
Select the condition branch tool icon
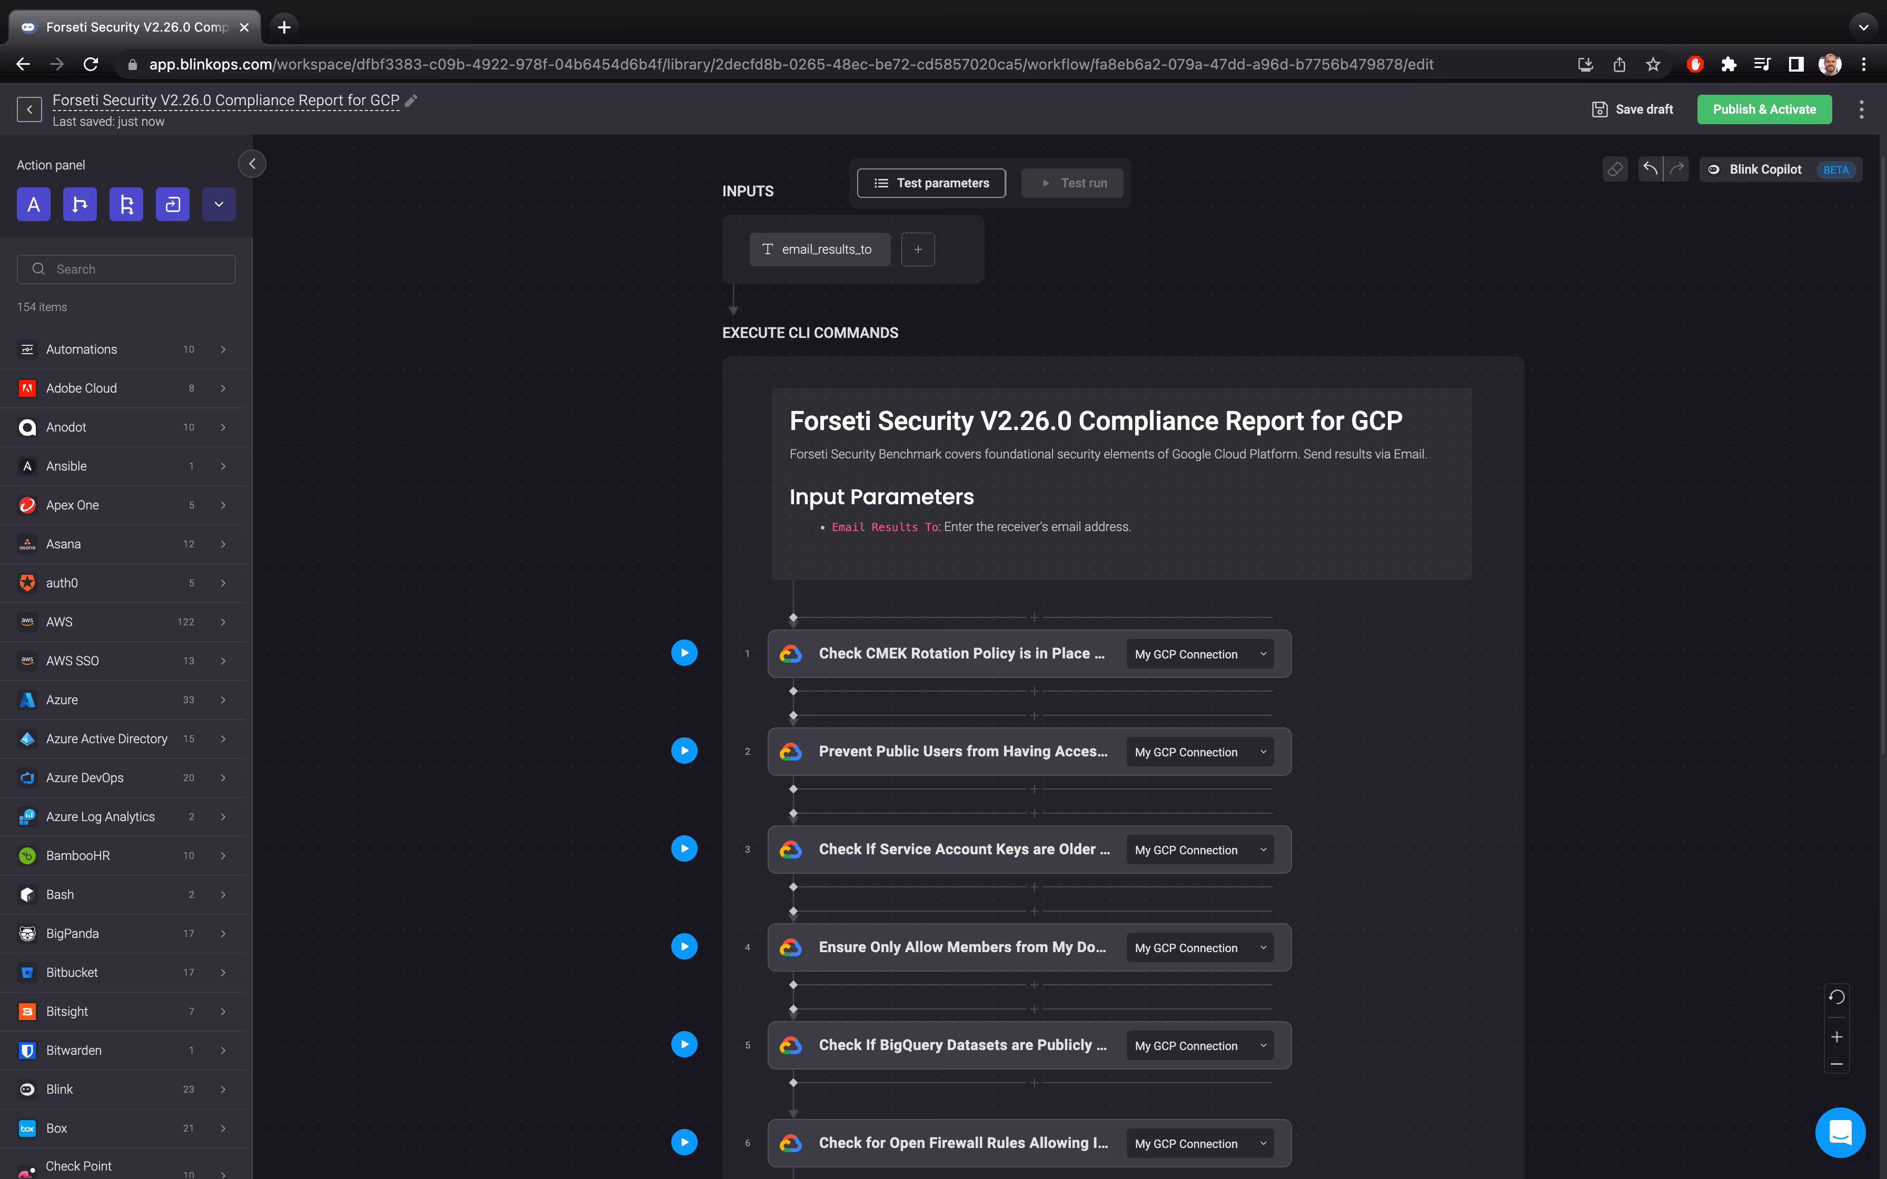[x=80, y=204]
